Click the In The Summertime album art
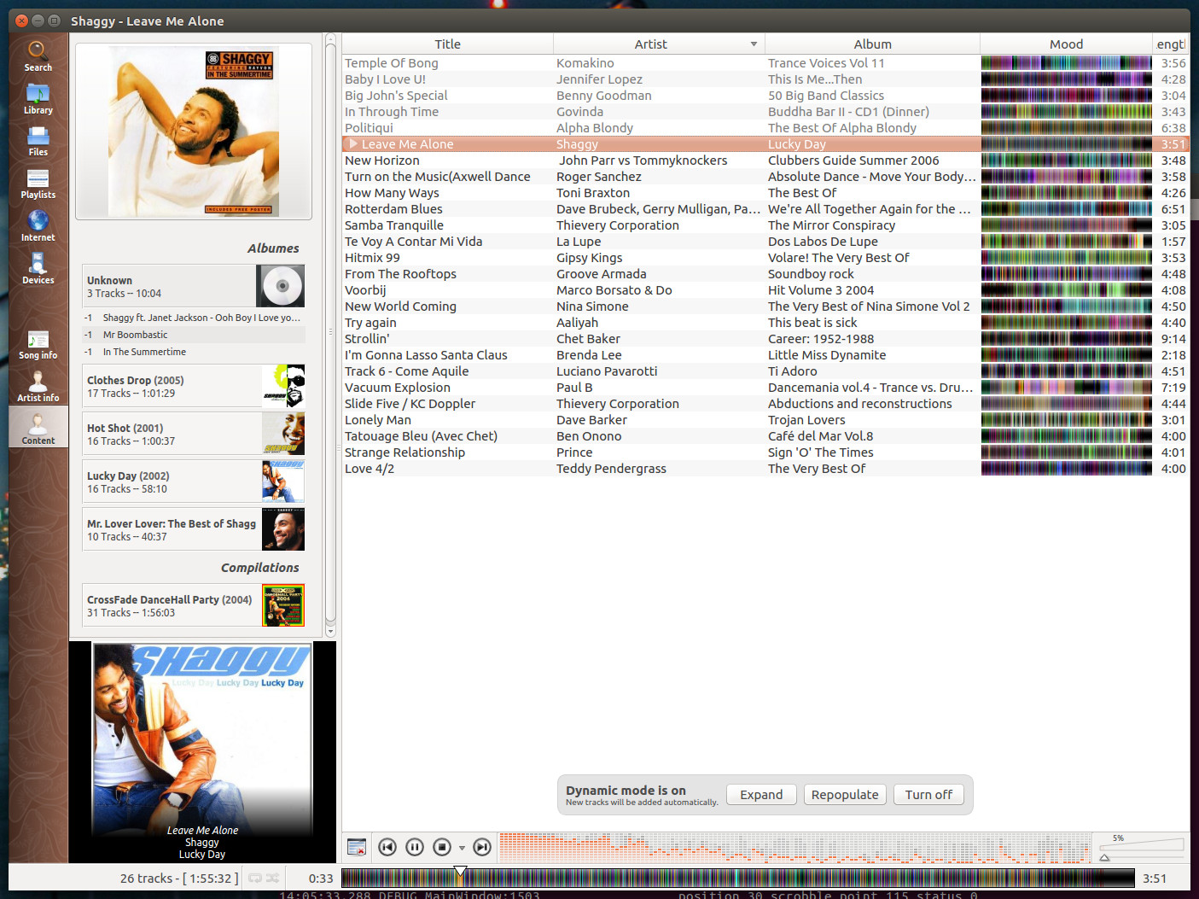1199x899 pixels. (193, 131)
